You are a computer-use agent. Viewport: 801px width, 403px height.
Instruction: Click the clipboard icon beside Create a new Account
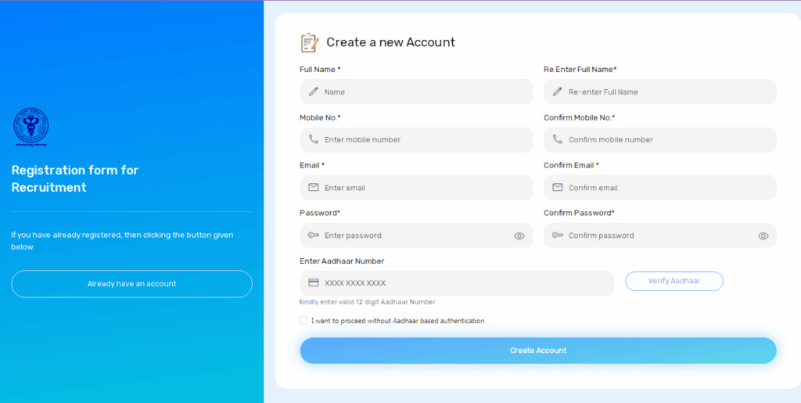[310, 42]
